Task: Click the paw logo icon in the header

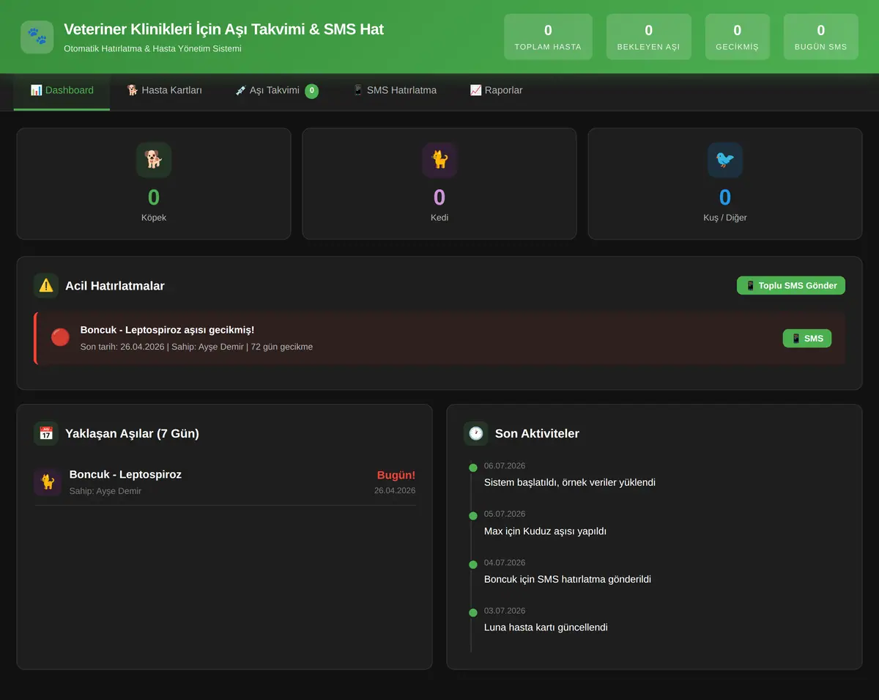Action: tap(37, 37)
